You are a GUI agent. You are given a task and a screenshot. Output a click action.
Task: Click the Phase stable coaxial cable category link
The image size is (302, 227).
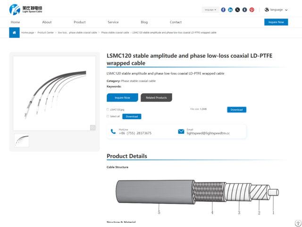138,81
